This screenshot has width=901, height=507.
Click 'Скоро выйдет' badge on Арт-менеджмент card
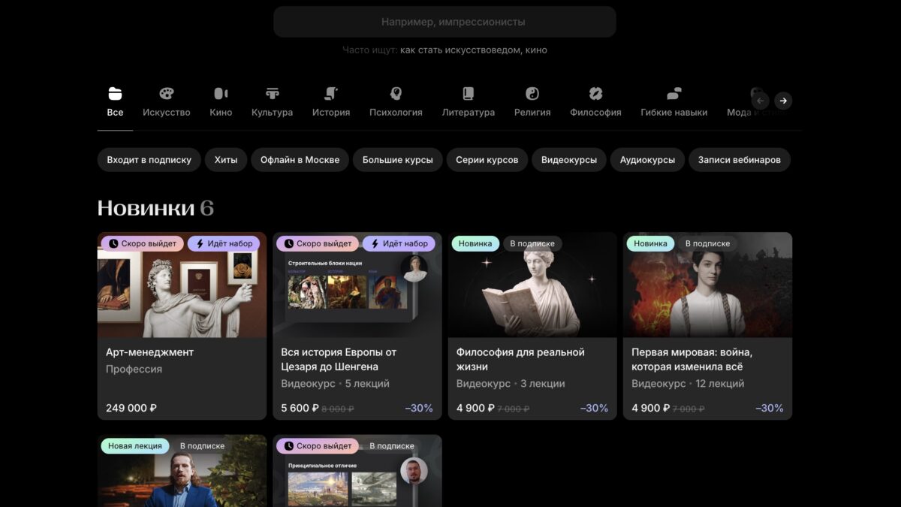143,243
